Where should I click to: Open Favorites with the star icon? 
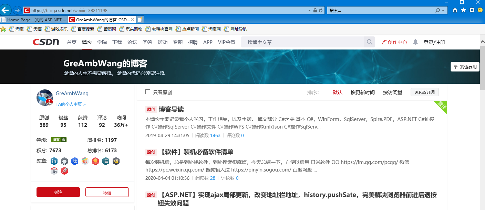463,10
